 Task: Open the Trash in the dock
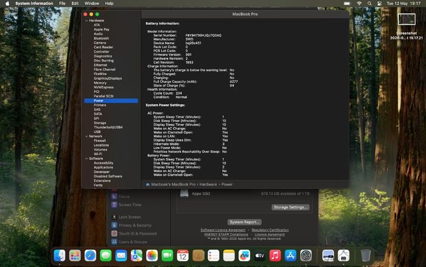pyautogui.click(x=366, y=256)
